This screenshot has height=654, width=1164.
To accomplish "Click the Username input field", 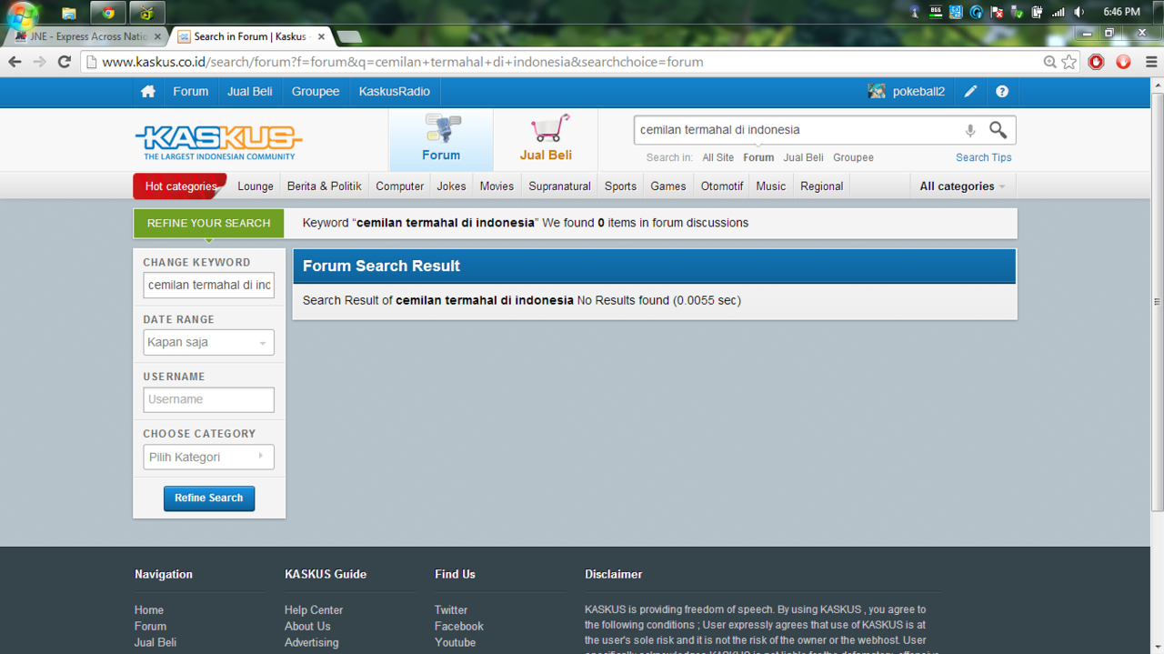I will [x=208, y=399].
